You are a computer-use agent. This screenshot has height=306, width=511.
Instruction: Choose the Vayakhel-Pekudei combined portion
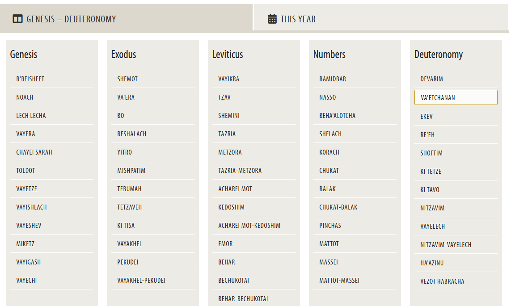[141, 281]
